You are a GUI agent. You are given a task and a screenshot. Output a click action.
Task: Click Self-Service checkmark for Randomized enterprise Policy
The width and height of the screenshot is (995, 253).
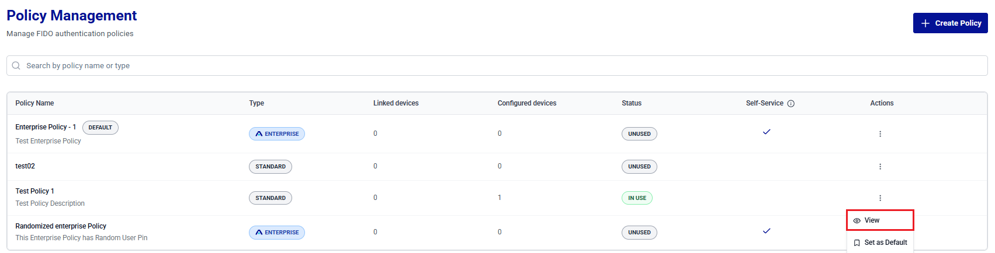[x=767, y=231]
